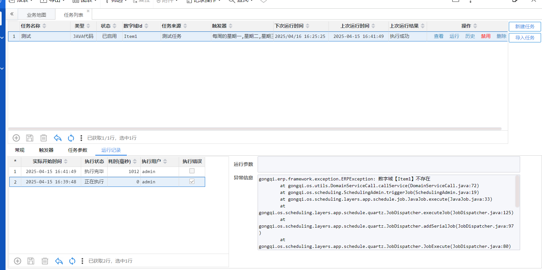Expand the upper chevron in the blue sidebar
This screenshot has width=542, height=270.
click(2, 38)
